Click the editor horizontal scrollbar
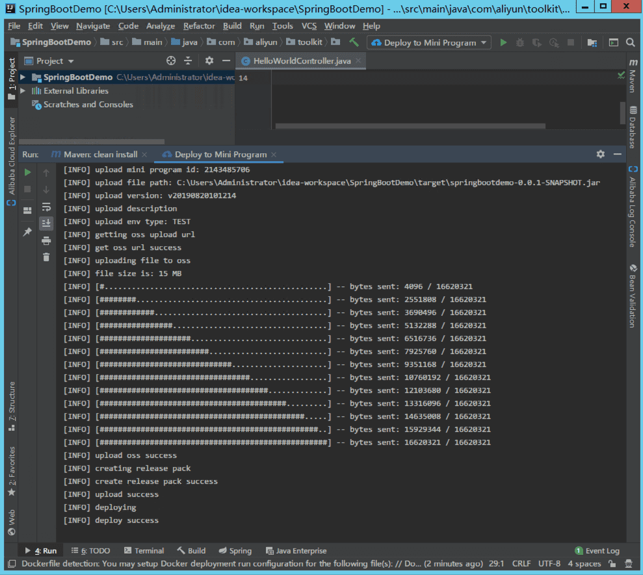643x575 pixels. coord(410,126)
